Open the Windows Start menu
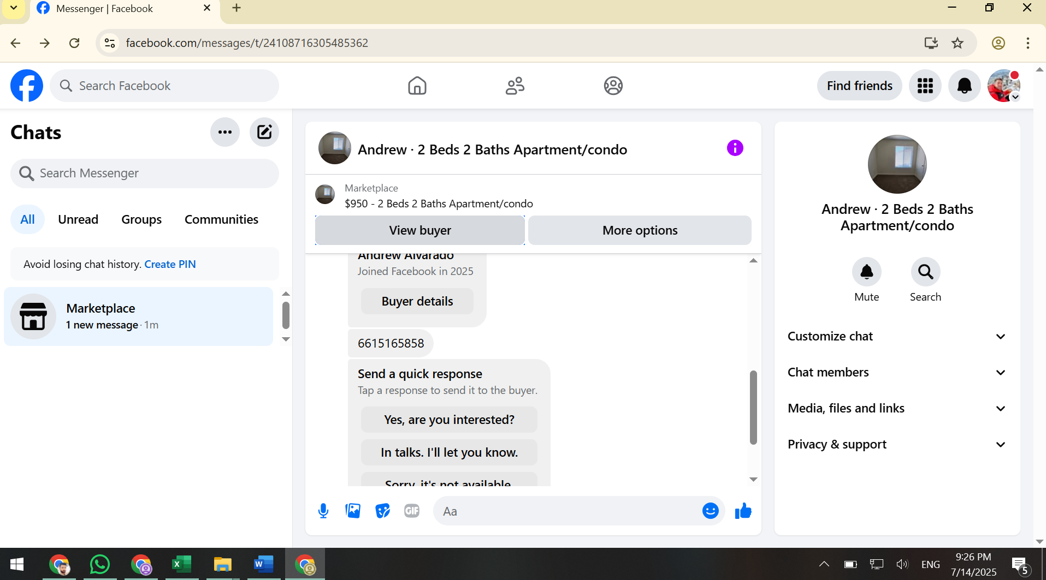1046x580 pixels. click(17, 564)
